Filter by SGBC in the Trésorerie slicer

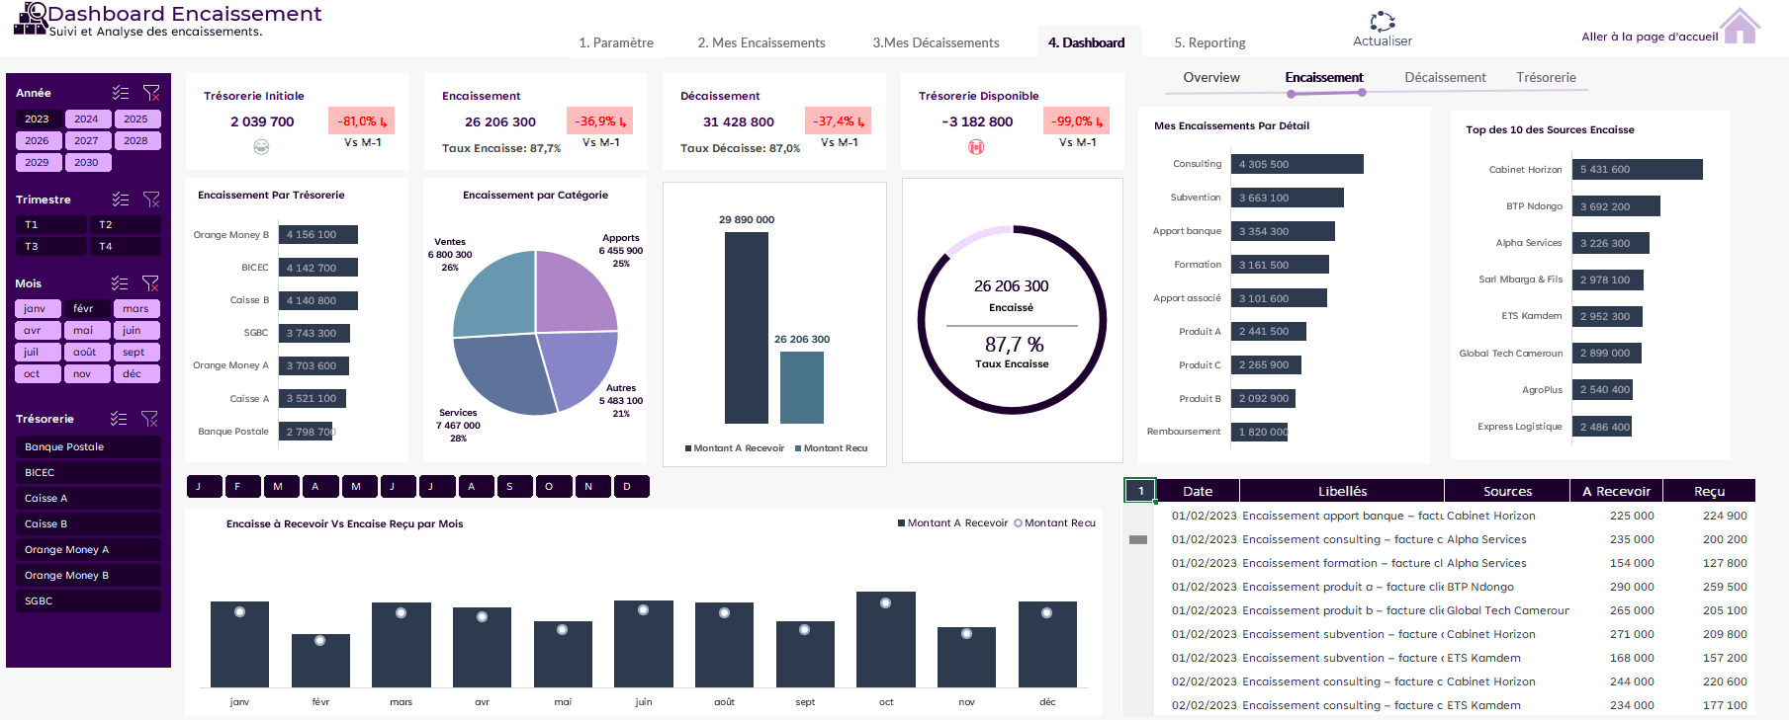pyautogui.click(x=88, y=600)
